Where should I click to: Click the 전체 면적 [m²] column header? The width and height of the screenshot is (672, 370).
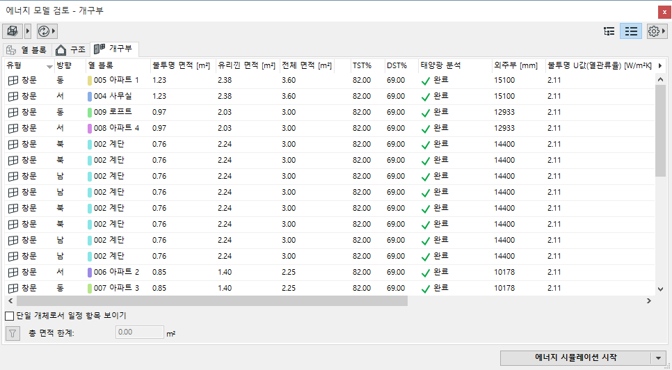click(307, 65)
